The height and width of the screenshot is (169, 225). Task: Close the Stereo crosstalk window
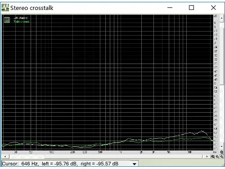213,8
